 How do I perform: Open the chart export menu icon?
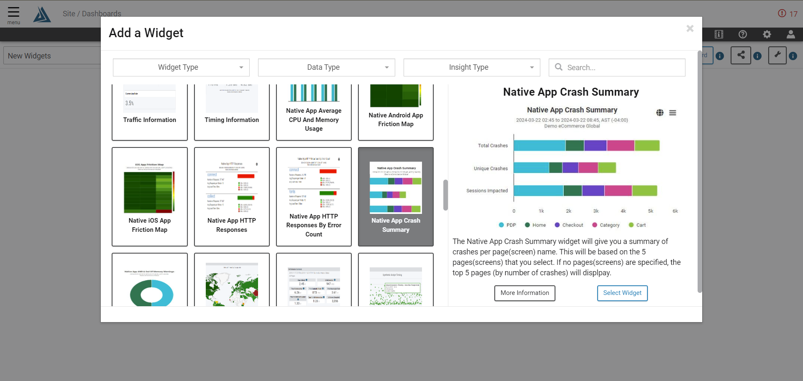click(x=673, y=112)
